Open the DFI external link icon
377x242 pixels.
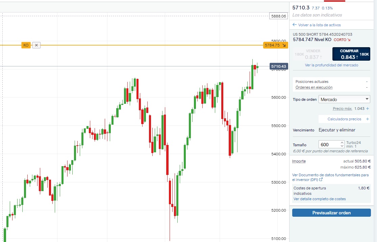click(x=321, y=180)
